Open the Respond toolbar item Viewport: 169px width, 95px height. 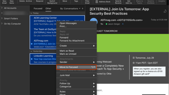coord(39,1)
